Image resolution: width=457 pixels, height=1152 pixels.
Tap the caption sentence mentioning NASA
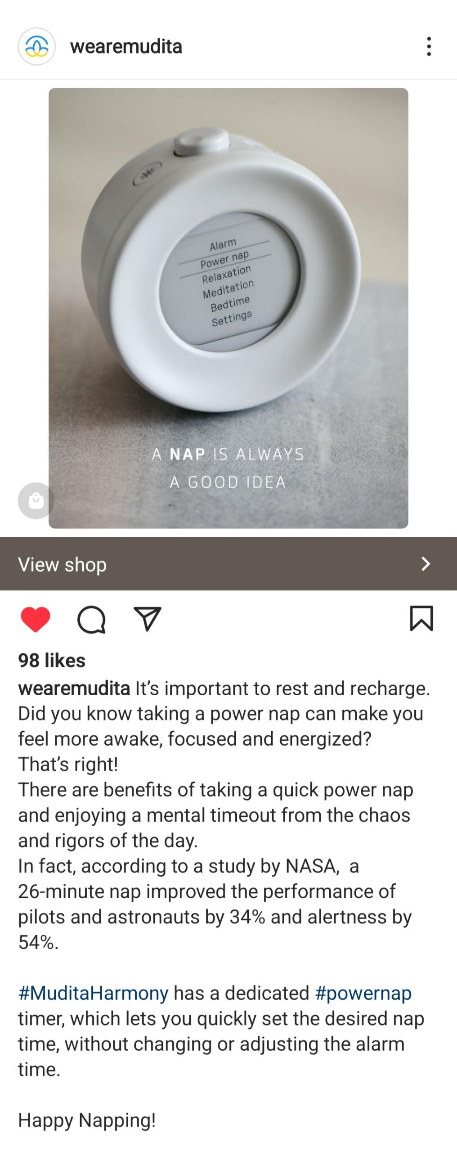(x=215, y=904)
